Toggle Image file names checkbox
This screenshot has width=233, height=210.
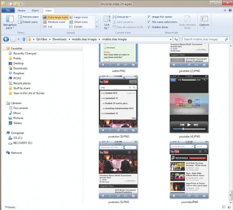pyautogui.click(x=149, y=17)
